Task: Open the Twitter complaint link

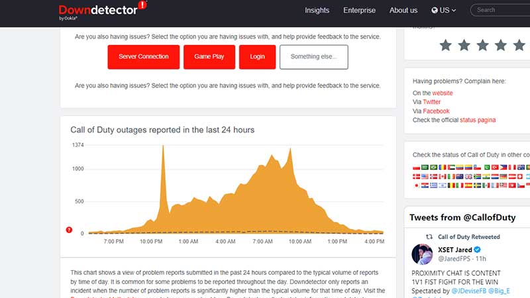Action: tap(432, 102)
